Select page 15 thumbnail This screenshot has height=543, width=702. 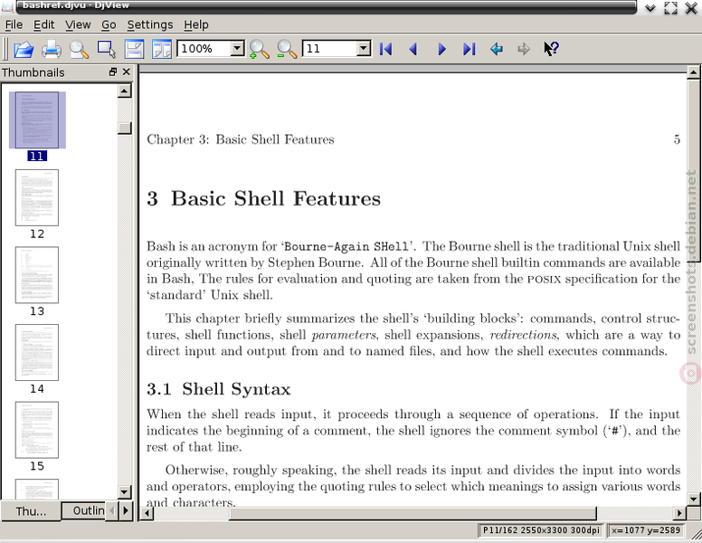click(x=37, y=430)
